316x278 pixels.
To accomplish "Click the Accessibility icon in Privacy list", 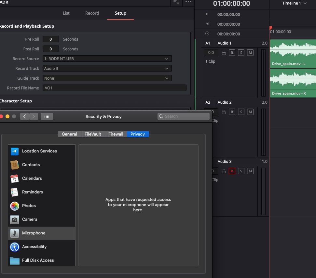I will point(15,247).
